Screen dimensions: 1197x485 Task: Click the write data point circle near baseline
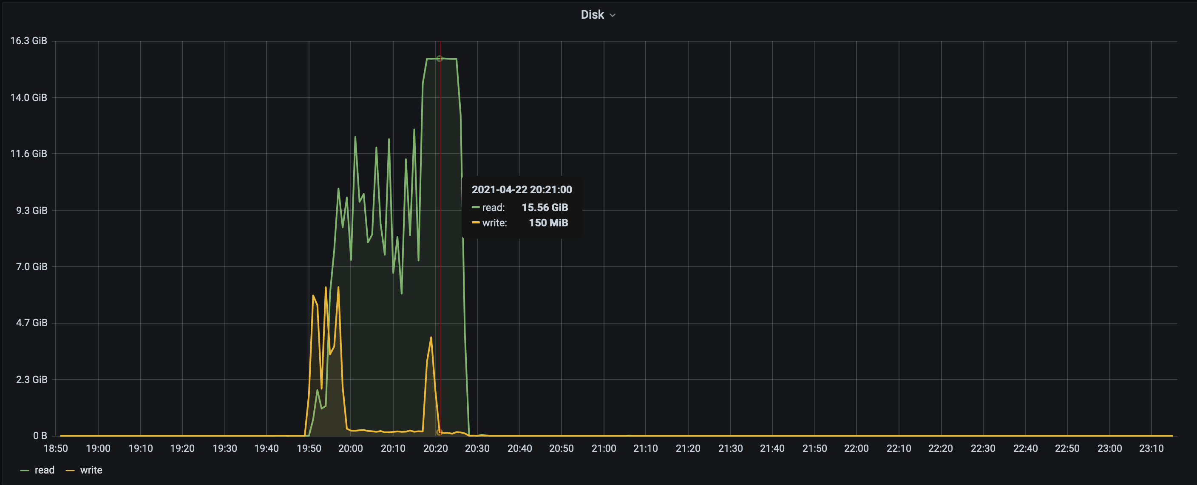(x=439, y=433)
